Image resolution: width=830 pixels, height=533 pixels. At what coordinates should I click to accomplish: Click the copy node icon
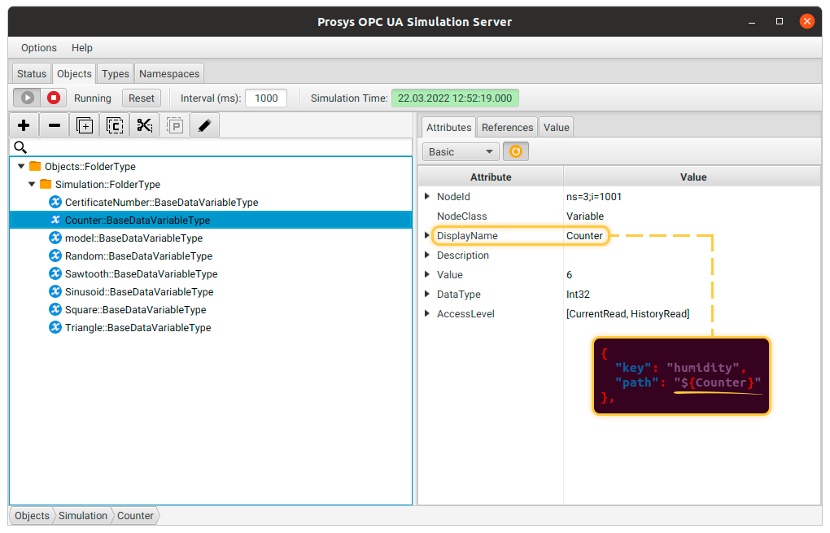coord(115,125)
